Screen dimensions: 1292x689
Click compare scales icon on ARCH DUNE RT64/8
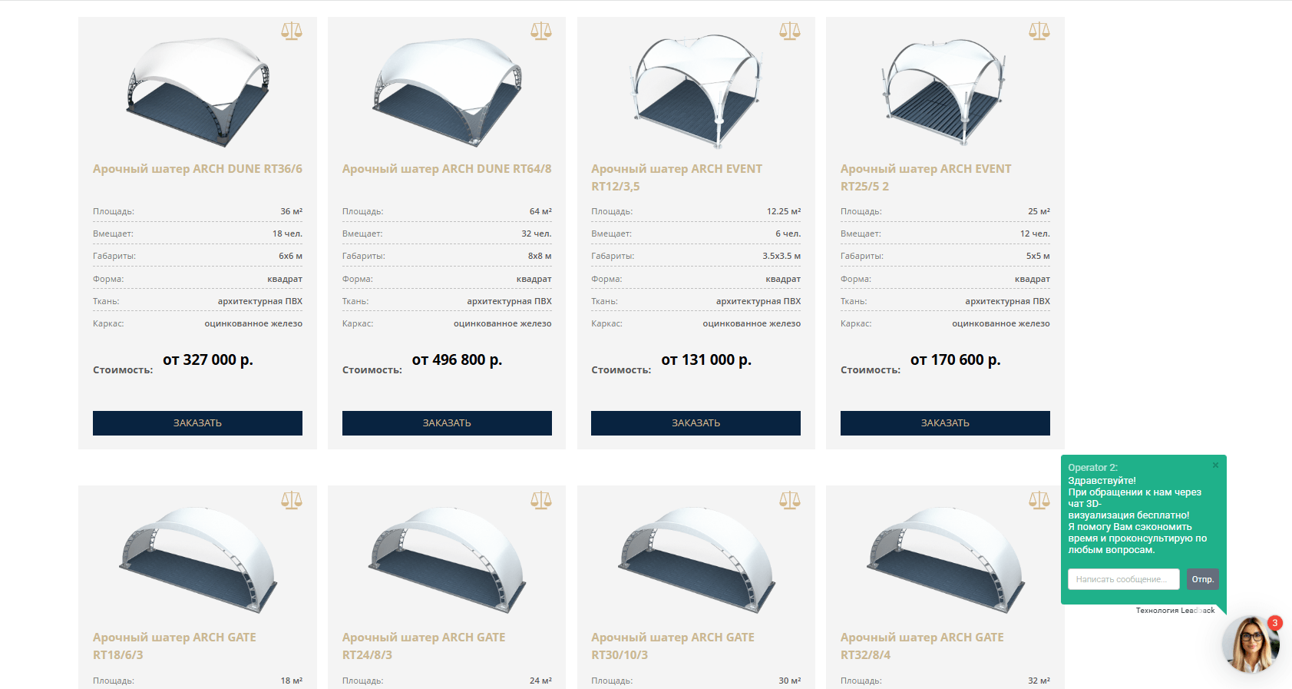(x=541, y=31)
